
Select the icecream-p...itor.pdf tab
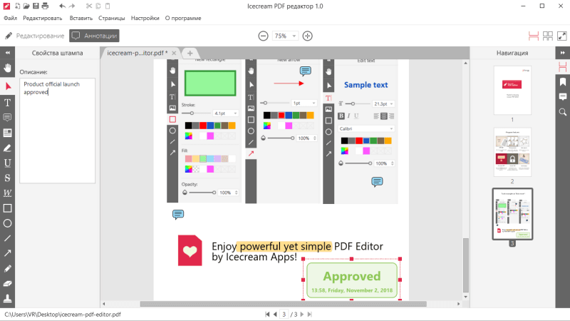tap(137, 53)
